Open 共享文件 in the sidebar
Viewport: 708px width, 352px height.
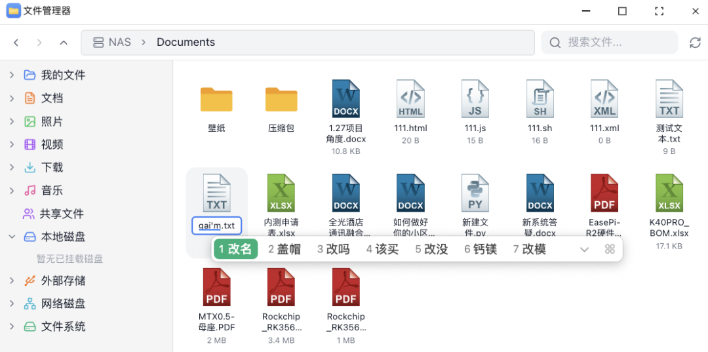pos(62,214)
